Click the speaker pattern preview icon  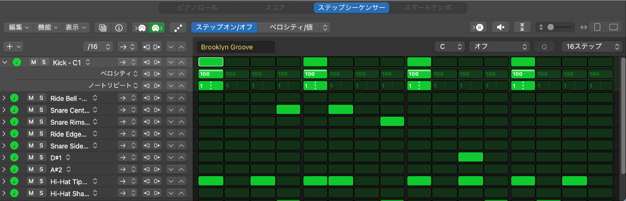[500, 27]
